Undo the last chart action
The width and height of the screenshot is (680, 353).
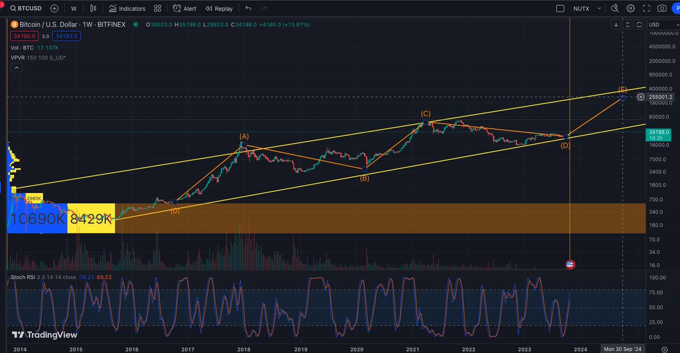point(249,8)
